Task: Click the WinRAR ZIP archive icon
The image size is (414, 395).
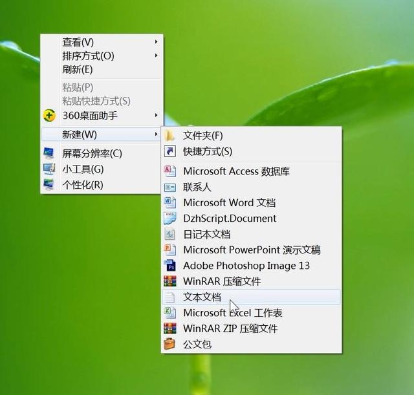Action: pyautogui.click(x=169, y=328)
